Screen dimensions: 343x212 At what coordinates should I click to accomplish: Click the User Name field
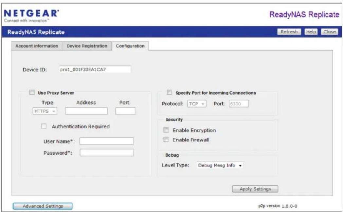(106, 141)
